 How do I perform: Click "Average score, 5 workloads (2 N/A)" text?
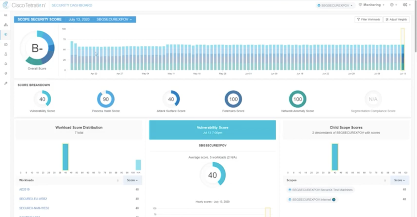point(213,157)
